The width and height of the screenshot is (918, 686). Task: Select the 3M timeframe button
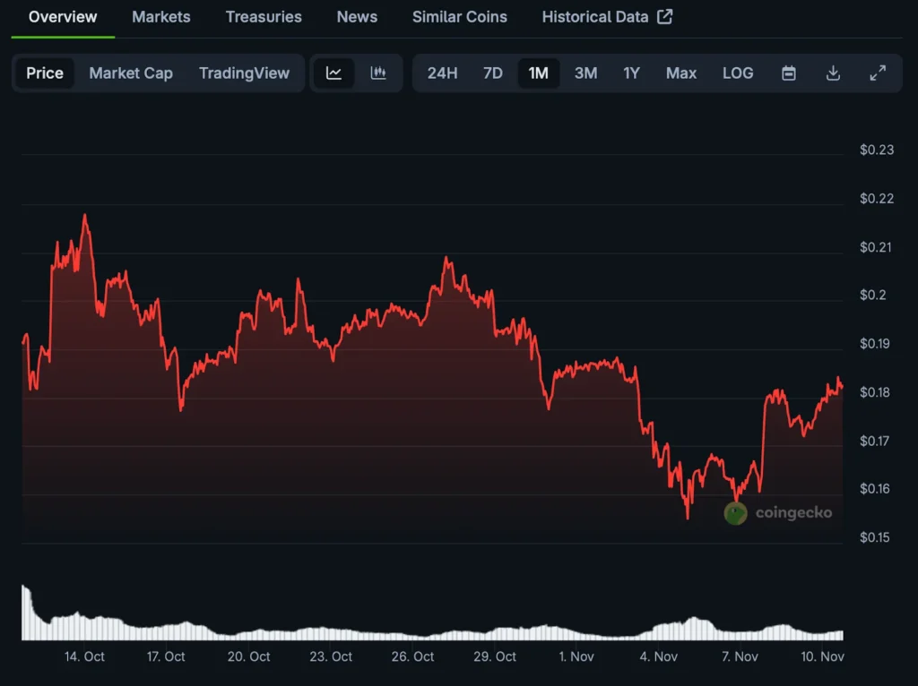pos(585,73)
